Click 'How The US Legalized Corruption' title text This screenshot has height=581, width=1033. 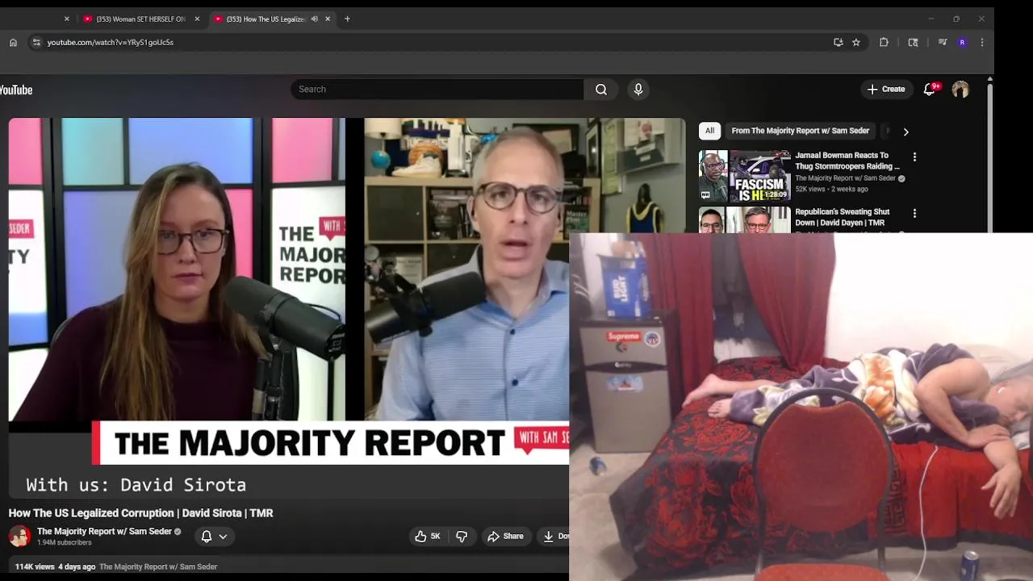click(140, 513)
